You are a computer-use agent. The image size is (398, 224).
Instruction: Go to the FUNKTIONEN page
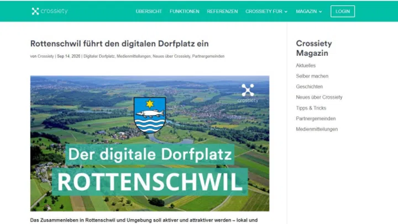184,12
